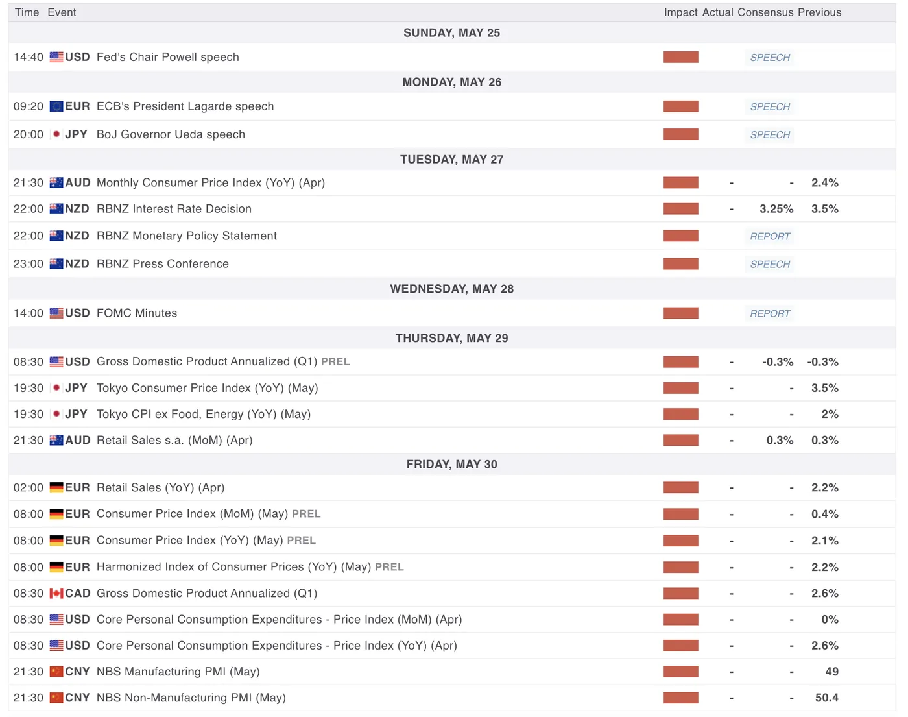Click the 14:40 time on Powell speech row
Viewport: 908px width, 717px height.
[29, 57]
